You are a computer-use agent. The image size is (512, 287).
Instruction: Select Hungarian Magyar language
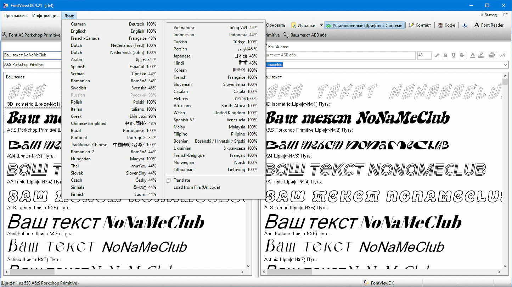tap(113, 159)
